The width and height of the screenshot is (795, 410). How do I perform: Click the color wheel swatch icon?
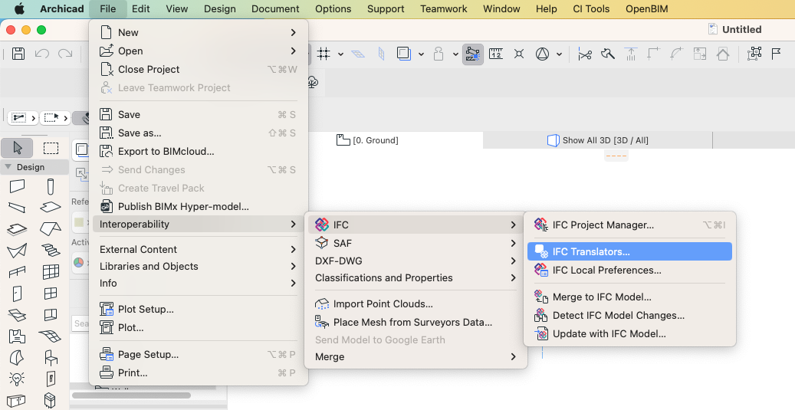point(79,263)
